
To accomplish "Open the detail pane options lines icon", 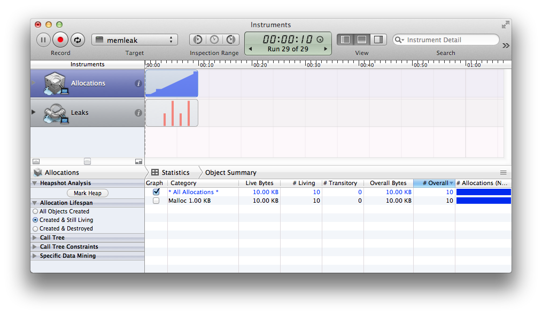I will point(504,172).
